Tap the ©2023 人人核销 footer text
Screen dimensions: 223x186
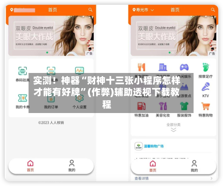tap(51, 123)
